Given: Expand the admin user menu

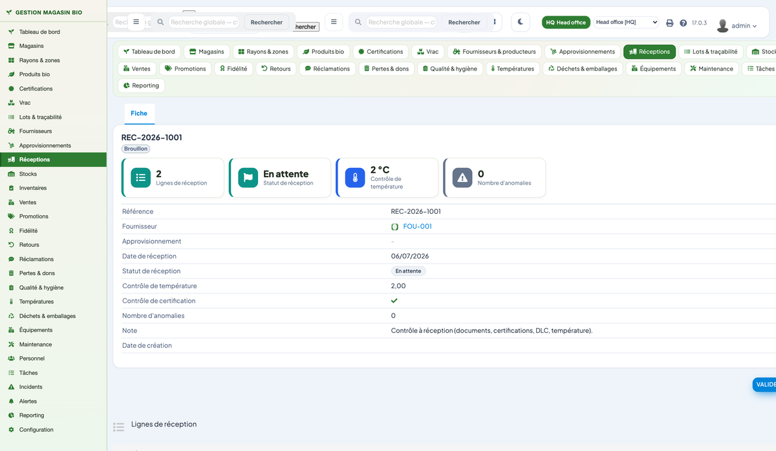Looking at the screenshot, I should (737, 26).
